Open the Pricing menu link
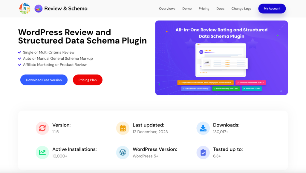 (204, 9)
